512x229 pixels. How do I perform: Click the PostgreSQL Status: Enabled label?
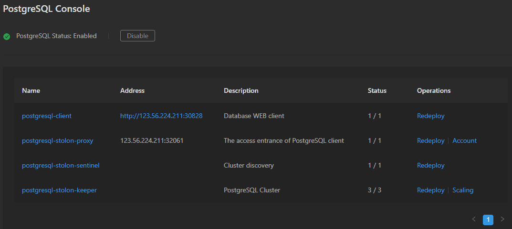[x=56, y=36]
